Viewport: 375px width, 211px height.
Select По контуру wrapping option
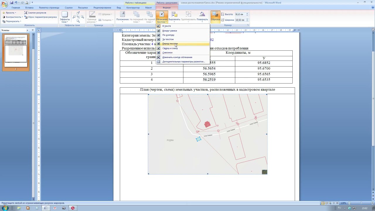pyautogui.click(x=183, y=35)
